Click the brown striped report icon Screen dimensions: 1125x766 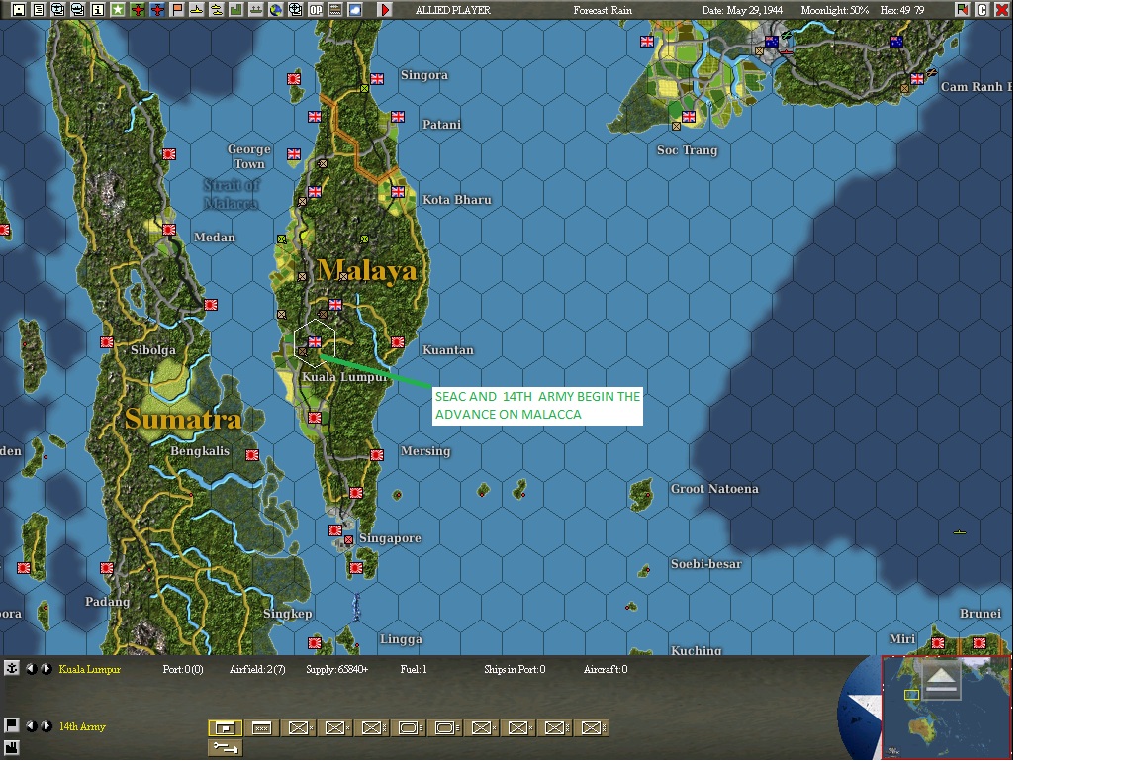[x=334, y=9]
